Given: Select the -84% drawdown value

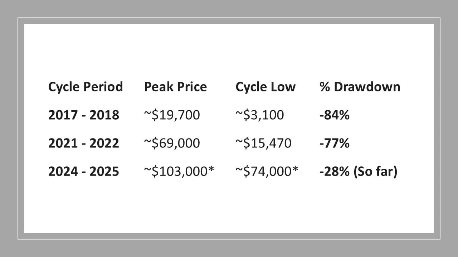Looking at the screenshot, I should 334,115.
